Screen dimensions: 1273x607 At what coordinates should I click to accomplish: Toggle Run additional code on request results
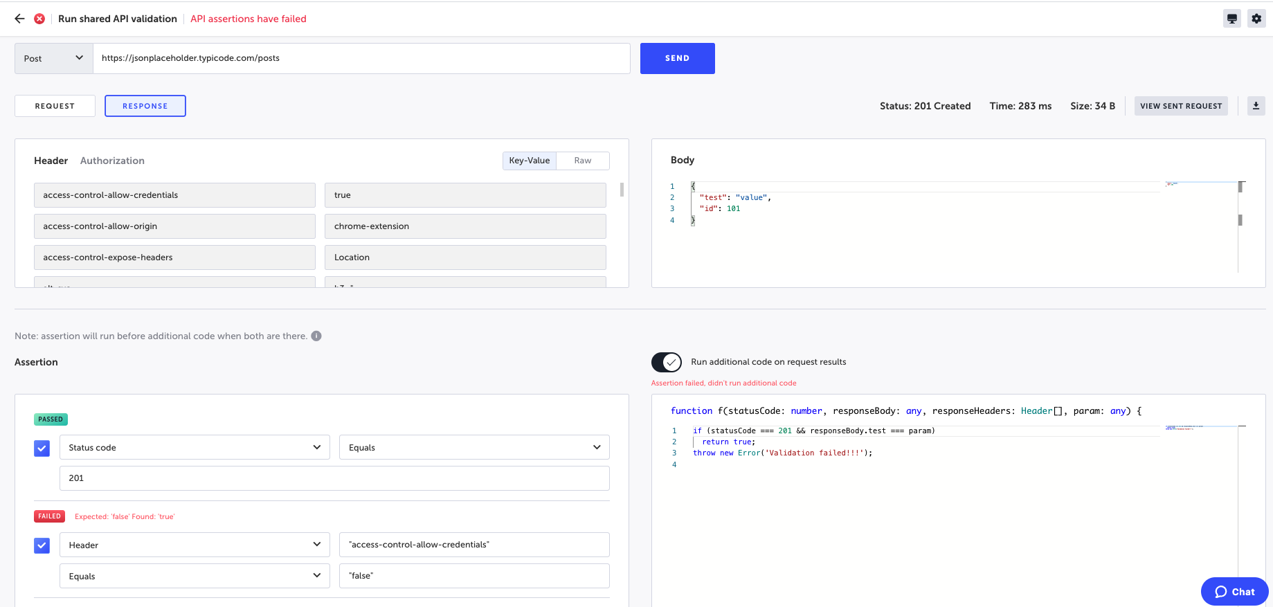coord(666,362)
